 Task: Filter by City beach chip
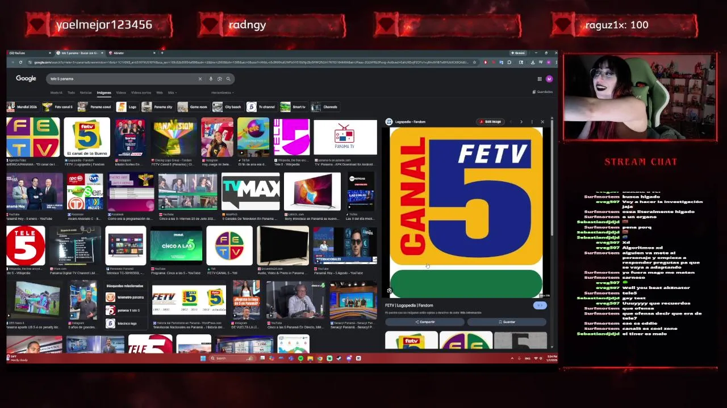click(x=228, y=107)
